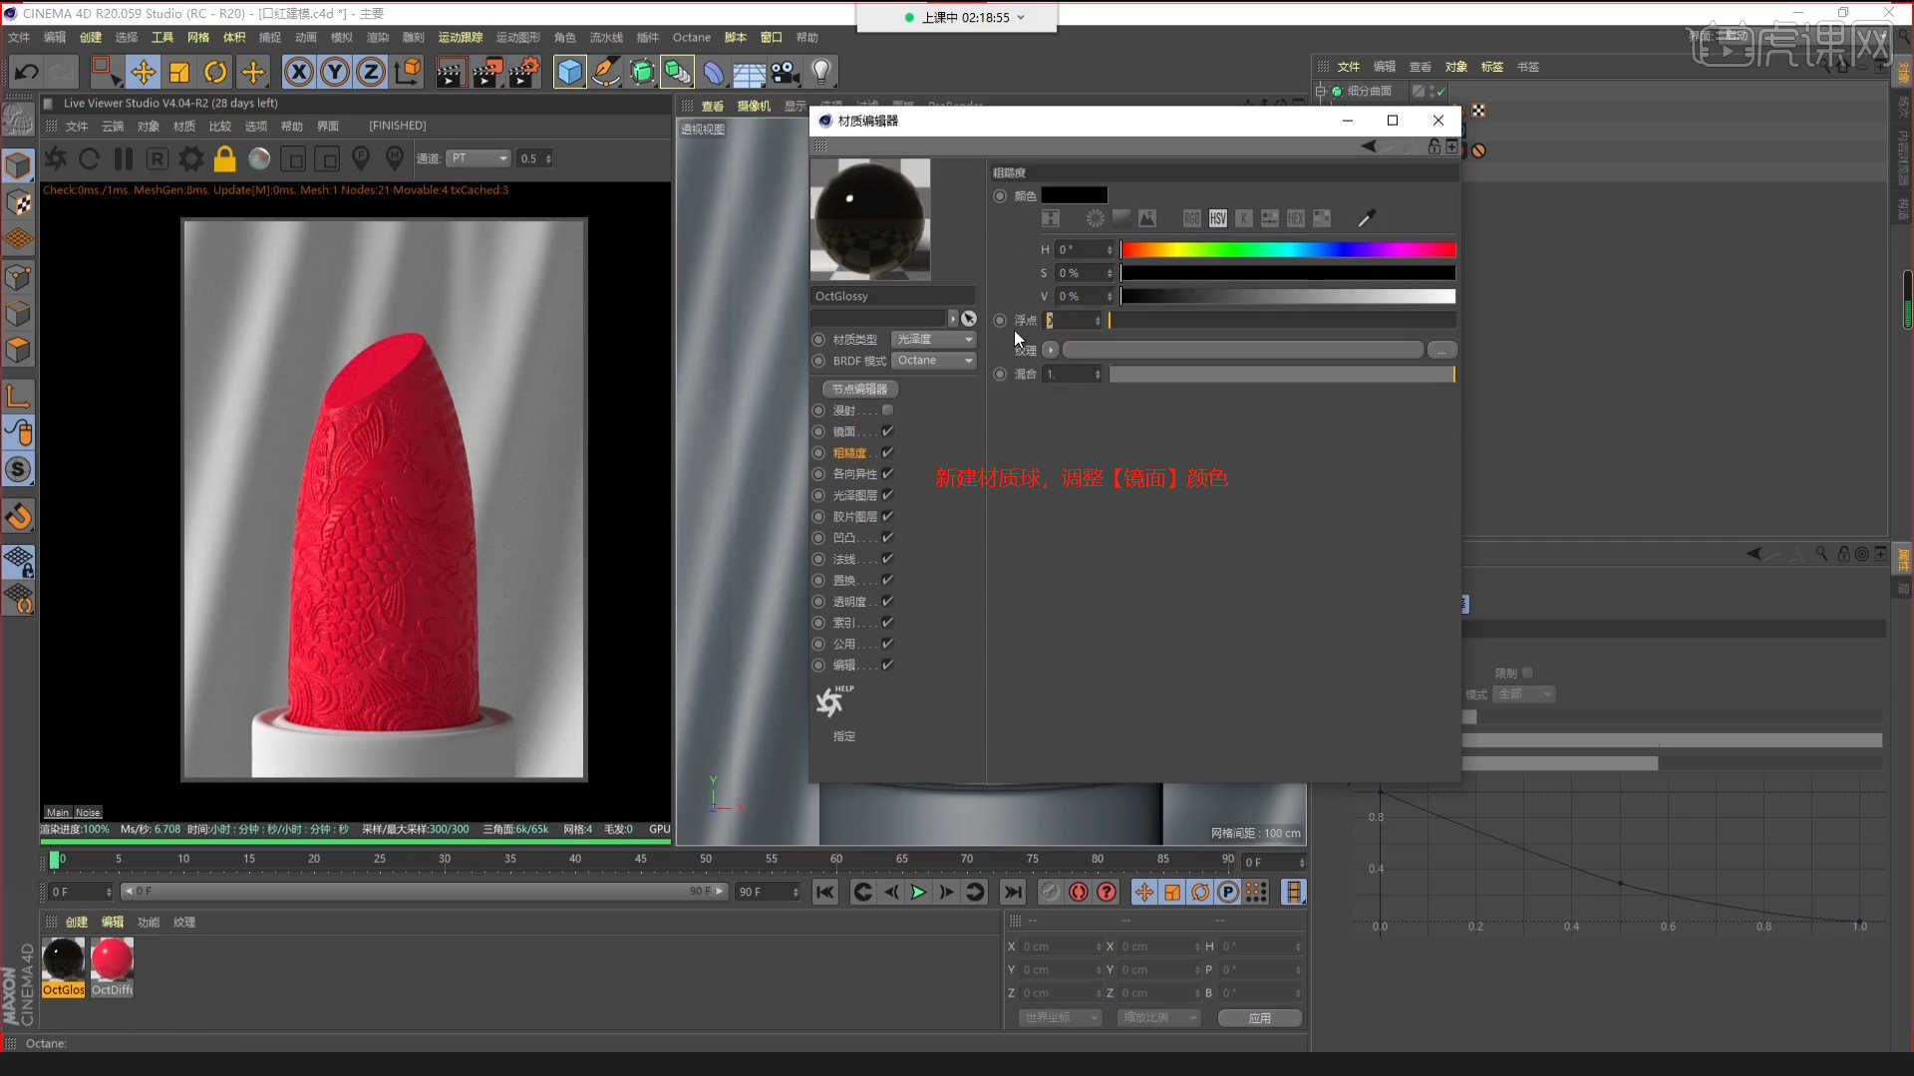Open the Spline Pen tool

(605, 72)
